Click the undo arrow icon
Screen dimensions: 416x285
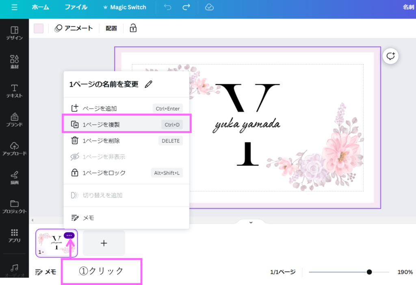[168, 7]
